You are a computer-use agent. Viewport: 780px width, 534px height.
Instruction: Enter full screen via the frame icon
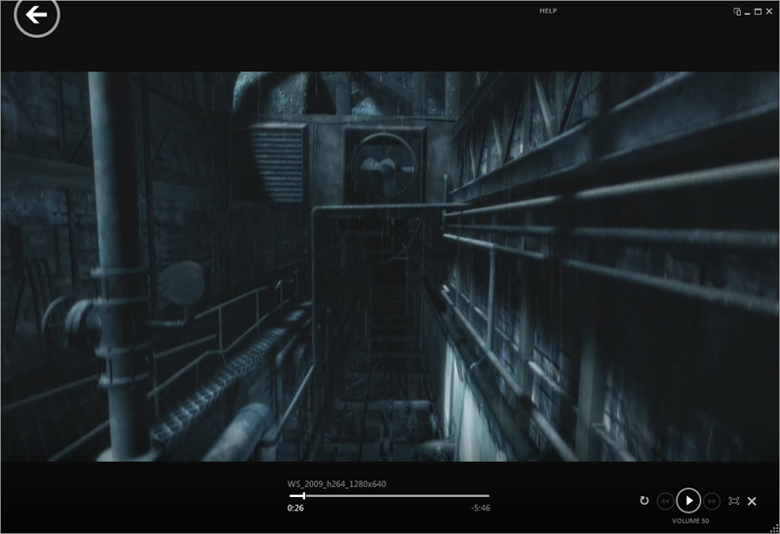[734, 501]
